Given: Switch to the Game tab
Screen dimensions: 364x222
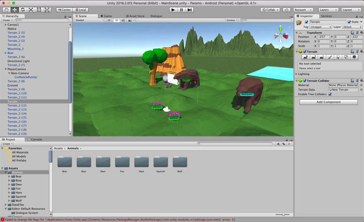Looking at the screenshot, I should tap(106, 16).
